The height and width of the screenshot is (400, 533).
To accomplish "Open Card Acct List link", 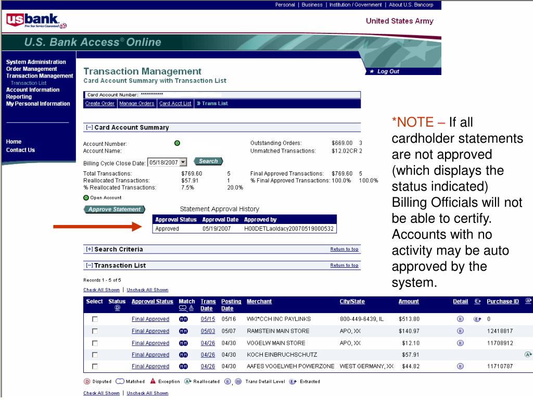I will [175, 104].
